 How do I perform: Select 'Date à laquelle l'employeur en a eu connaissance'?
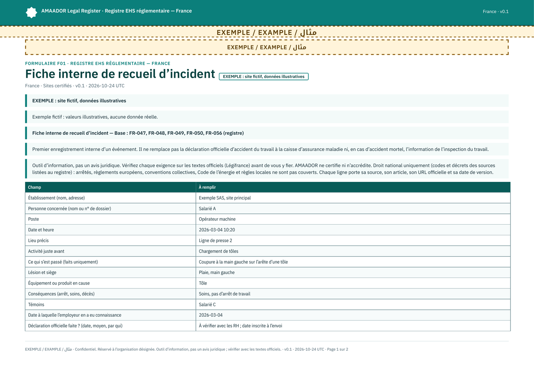pos(75,315)
